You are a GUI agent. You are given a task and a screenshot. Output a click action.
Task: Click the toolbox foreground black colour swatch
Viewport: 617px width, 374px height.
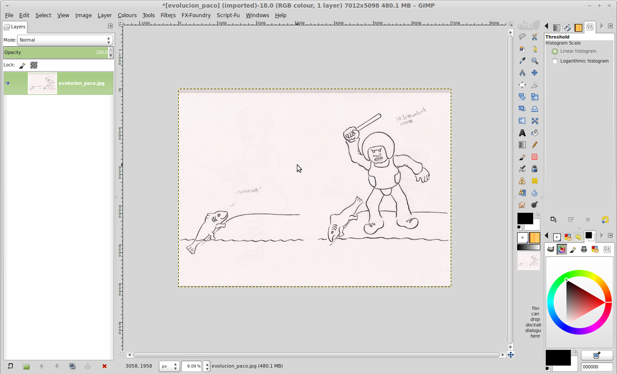coord(525,218)
